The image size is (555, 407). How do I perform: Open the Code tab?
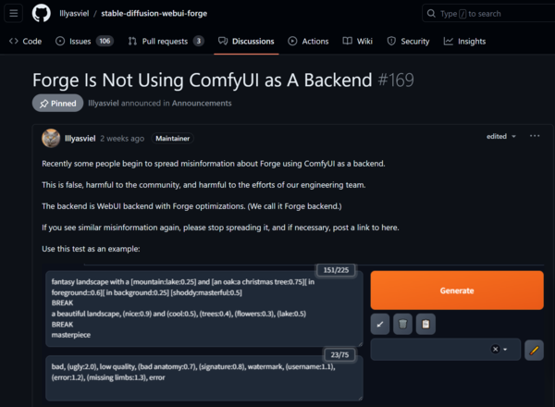point(25,41)
